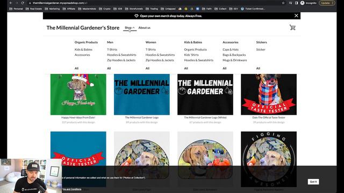Click the browser Update button

point(327,3)
